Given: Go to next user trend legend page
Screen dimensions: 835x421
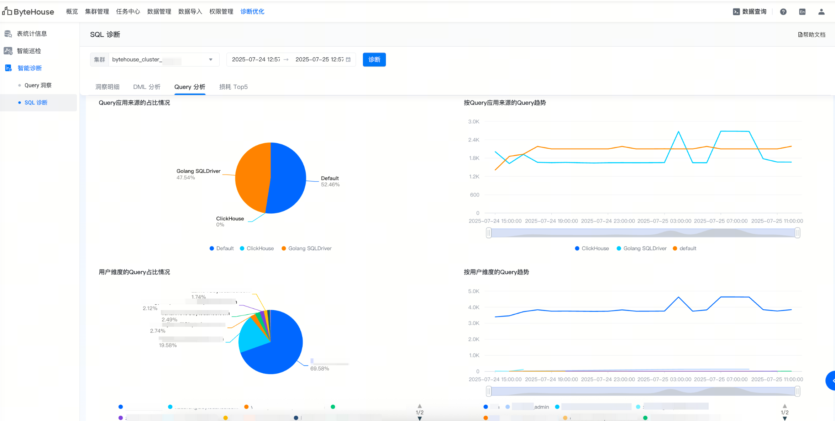Looking at the screenshot, I should coord(784,419).
